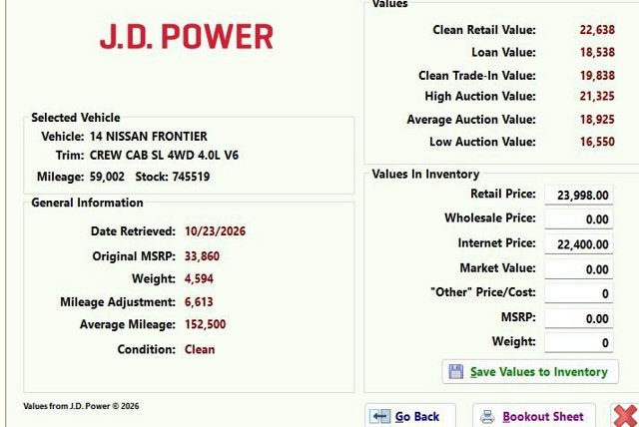The width and height of the screenshot is (639, 427).
Task: Go Back to previous screen
Action: [x=410, y=416]
